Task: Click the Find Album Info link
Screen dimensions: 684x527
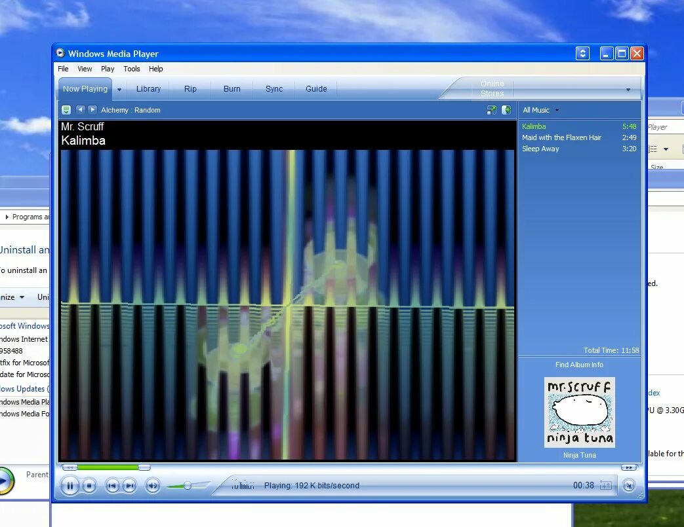Action: (x=579, y=365)
